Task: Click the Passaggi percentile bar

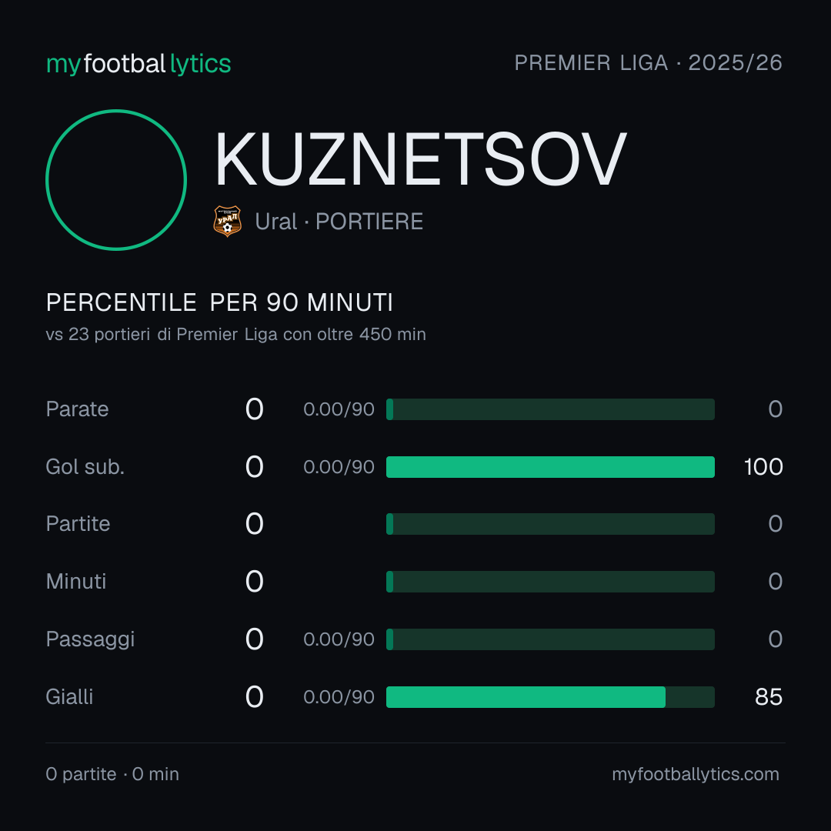Action: (x=550, y=639)
